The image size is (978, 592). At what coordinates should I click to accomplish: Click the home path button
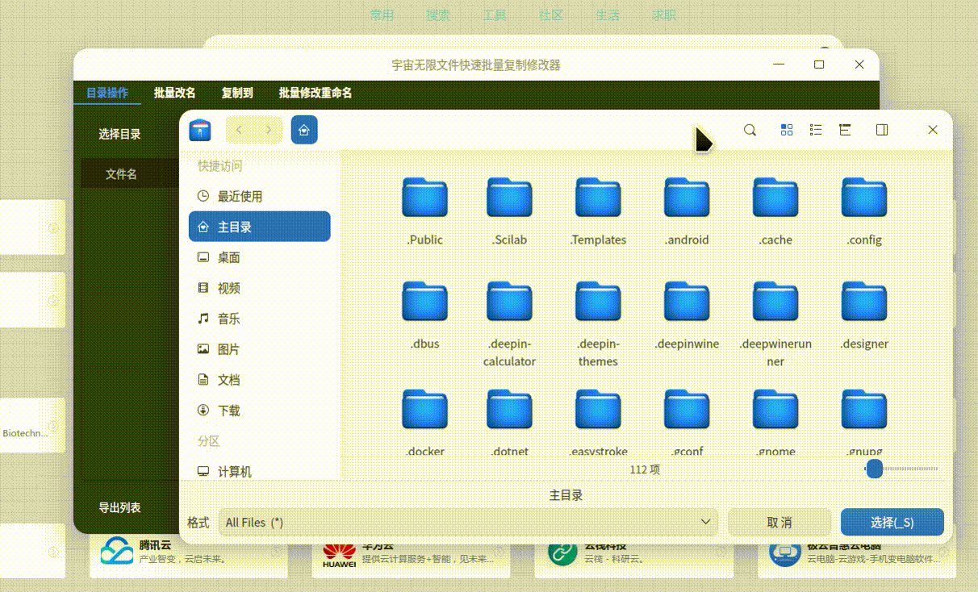pos(304,130)
